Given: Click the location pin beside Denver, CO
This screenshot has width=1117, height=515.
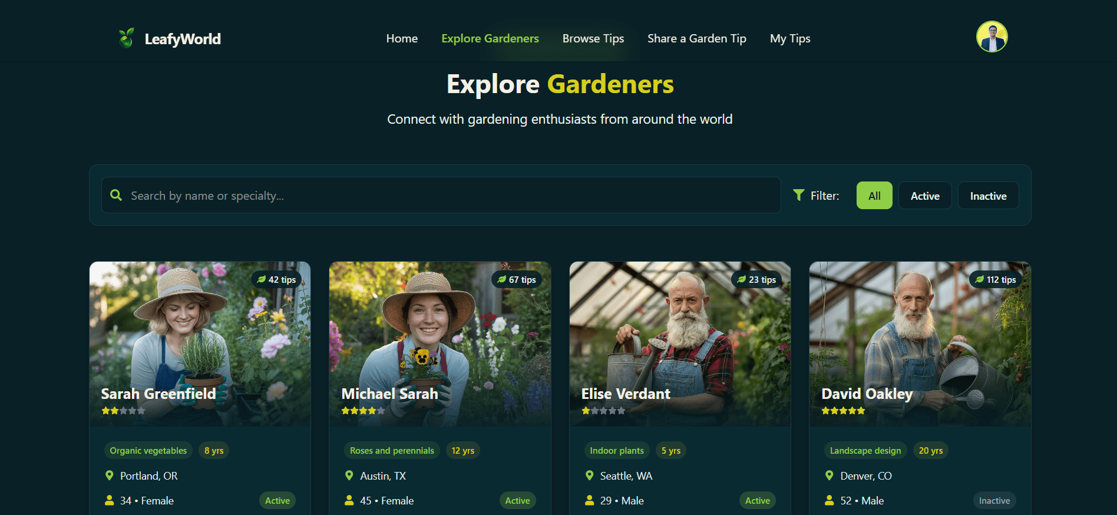Looking at the screenshot, I should pos(829,476).
